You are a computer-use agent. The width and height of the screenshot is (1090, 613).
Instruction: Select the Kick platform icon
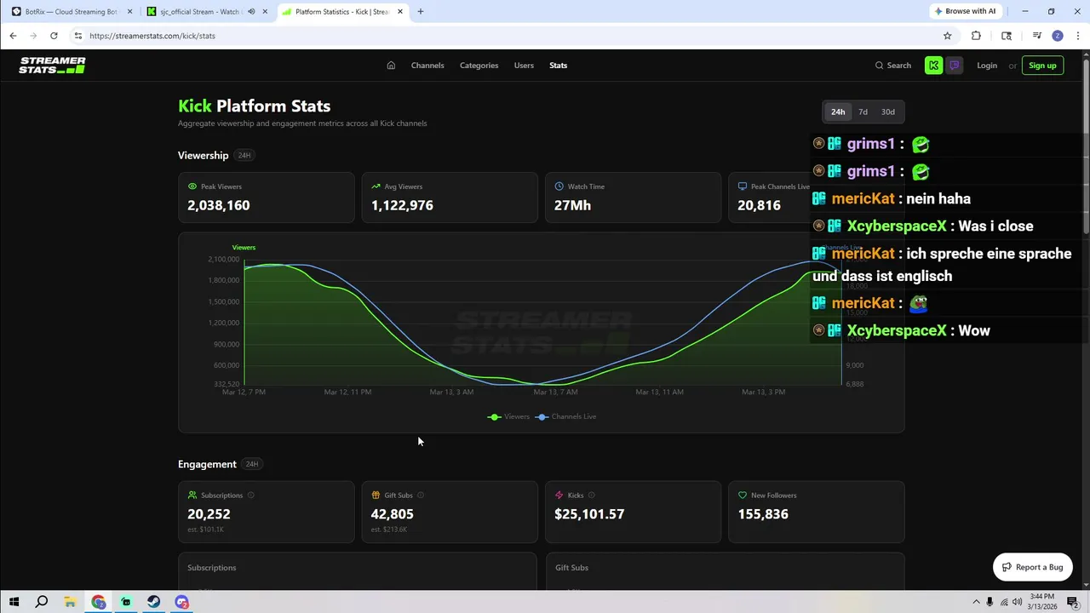[x=934, y=66]
